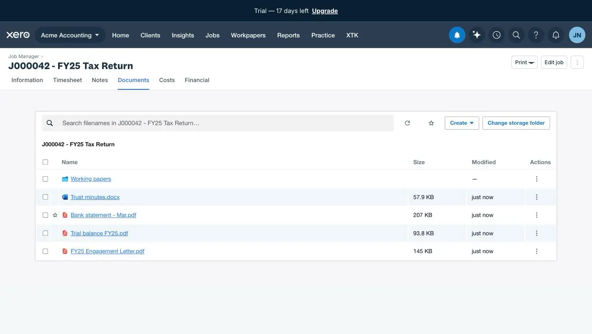Open actions menu for FY25 Engagement Letter.pdf

pyautogui.click(x=536, y=251)
